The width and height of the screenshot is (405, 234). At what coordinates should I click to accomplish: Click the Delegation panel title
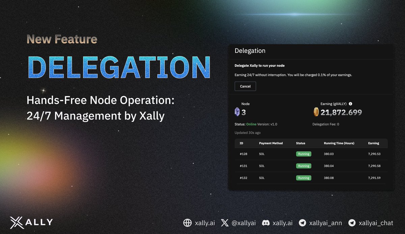pyautogui.click(x=250, y=51)
